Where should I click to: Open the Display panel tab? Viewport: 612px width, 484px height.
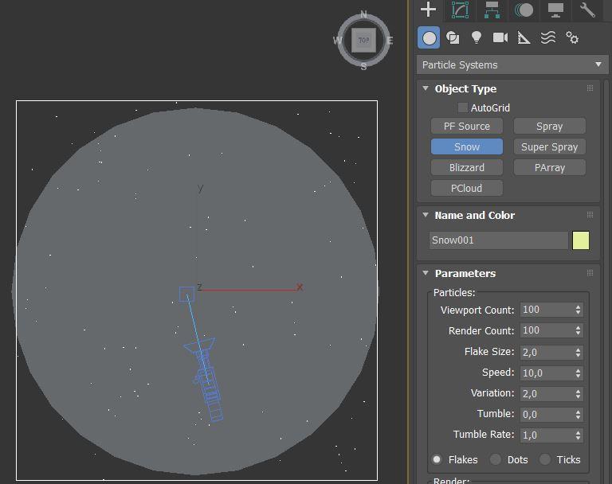point(555,10)
